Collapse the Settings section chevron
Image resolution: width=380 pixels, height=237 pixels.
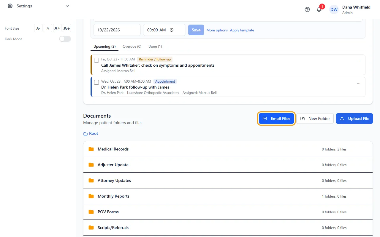tap(67, 6)
